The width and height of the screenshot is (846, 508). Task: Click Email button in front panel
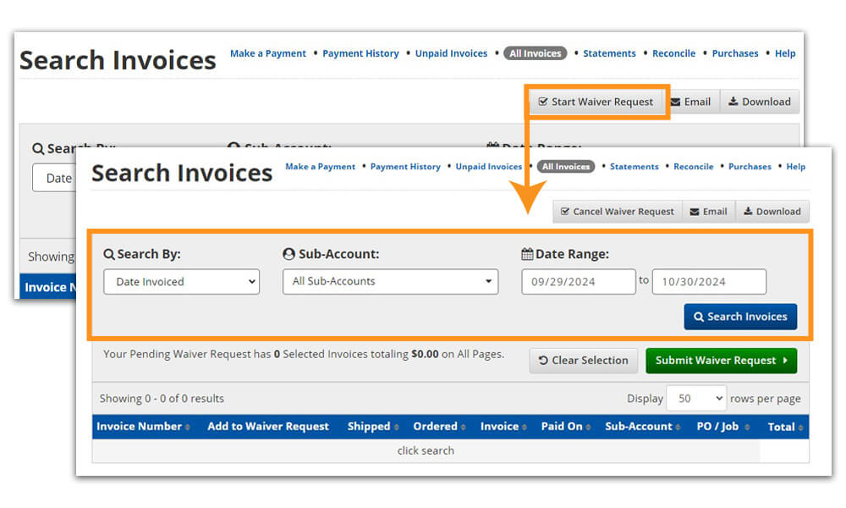(708, 212)
